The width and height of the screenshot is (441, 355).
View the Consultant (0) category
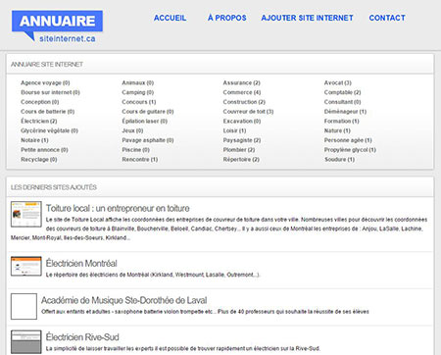coord(343,102)
